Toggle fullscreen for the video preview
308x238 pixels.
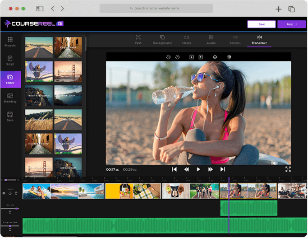(288, 169)
